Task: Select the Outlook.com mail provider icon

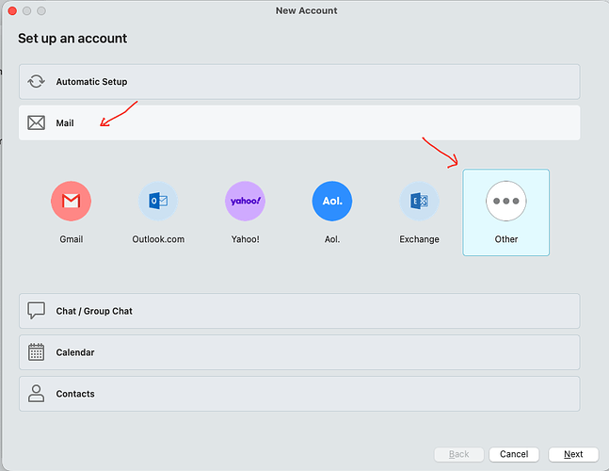Action: click(158, 201)
